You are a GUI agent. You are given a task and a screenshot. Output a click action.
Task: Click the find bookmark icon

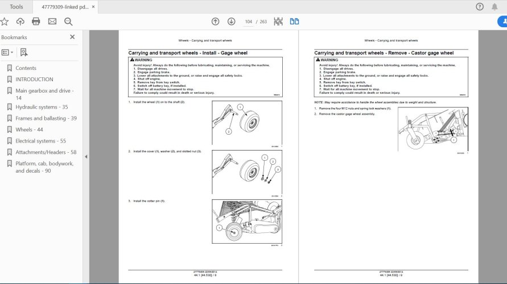24,52
